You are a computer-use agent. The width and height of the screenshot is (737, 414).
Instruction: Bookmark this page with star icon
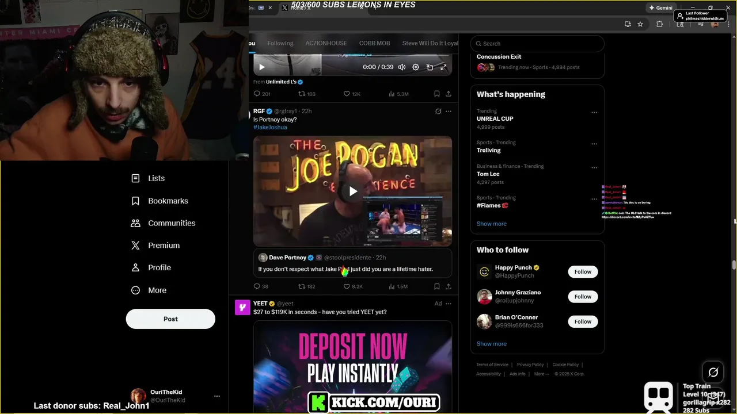click(x=640, y=24)
